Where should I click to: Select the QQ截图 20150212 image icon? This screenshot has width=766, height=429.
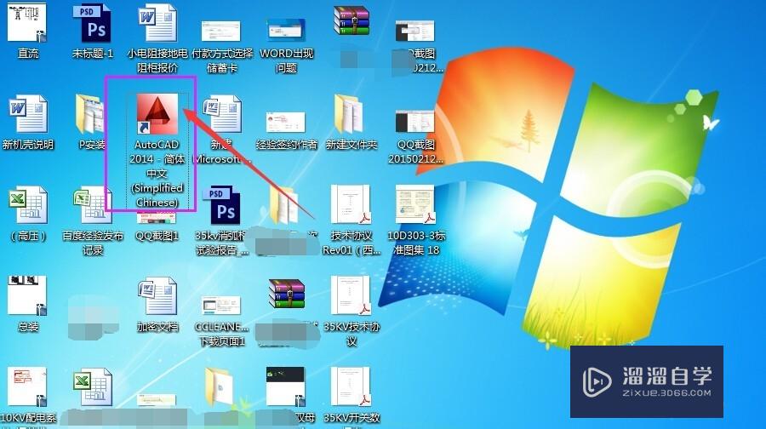point(415,121)
